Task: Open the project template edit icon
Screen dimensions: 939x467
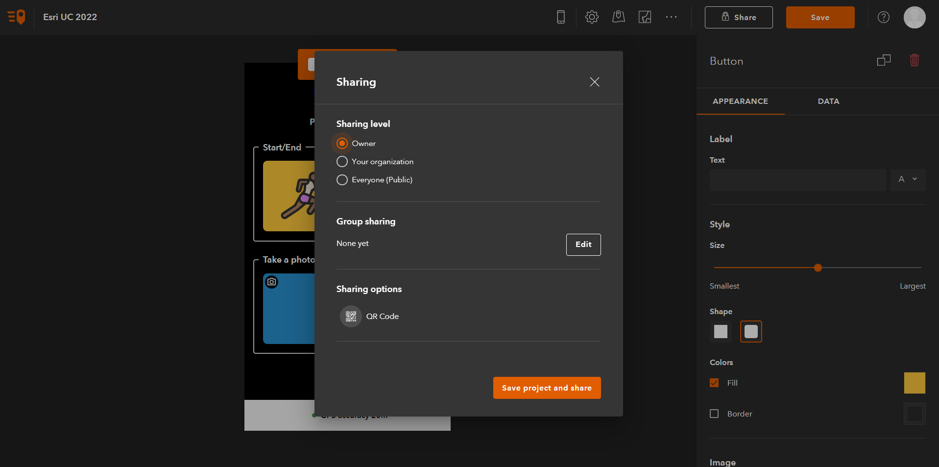Action: point(645,17)
